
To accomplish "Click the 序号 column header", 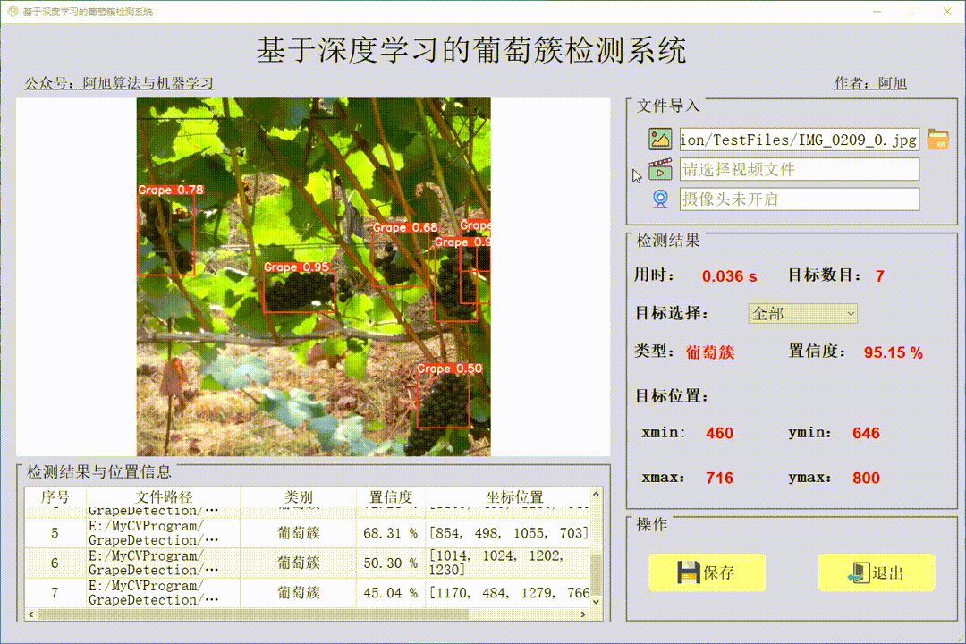I will pyautogui.click(x=55, y=496).
